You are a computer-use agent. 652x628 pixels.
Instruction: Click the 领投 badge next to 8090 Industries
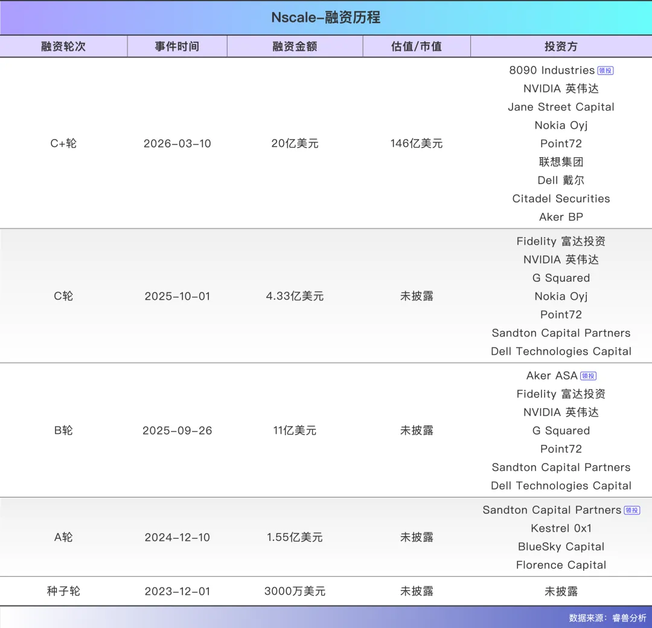(605, 70)
